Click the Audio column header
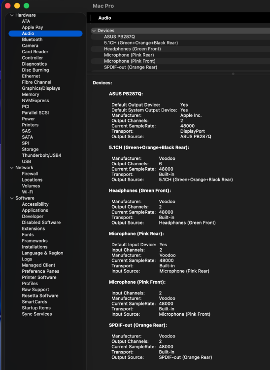Image resolution: width=270 pixels, height=370 pixels. coord(105,18)
